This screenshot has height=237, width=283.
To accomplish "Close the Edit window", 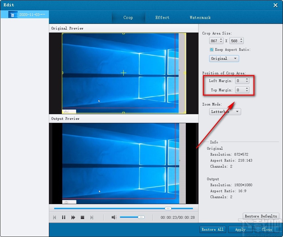I will tap(275, 5).
